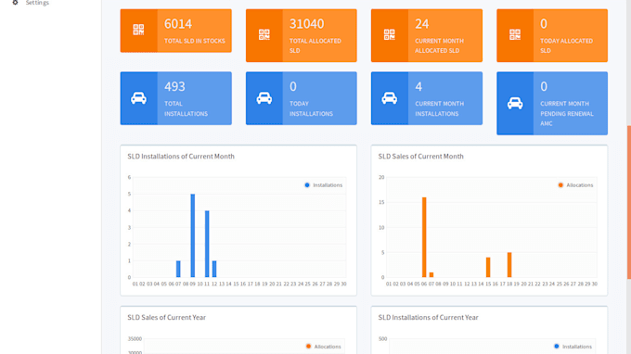
Task: Click car icon on Current Month Installations card
Action: pyautogui.click(x=389, y=98)
